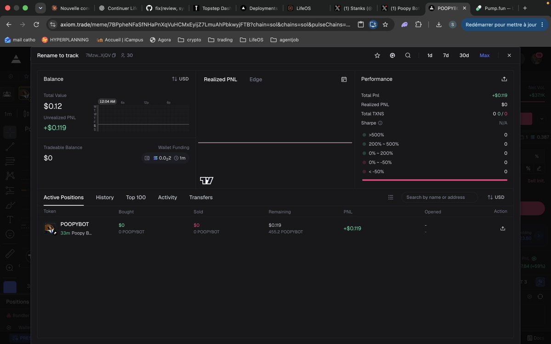Copy the 7Mzw...XjQV wallet address
This screenshot has width=551, height=344.
click(x=114, y=56)
